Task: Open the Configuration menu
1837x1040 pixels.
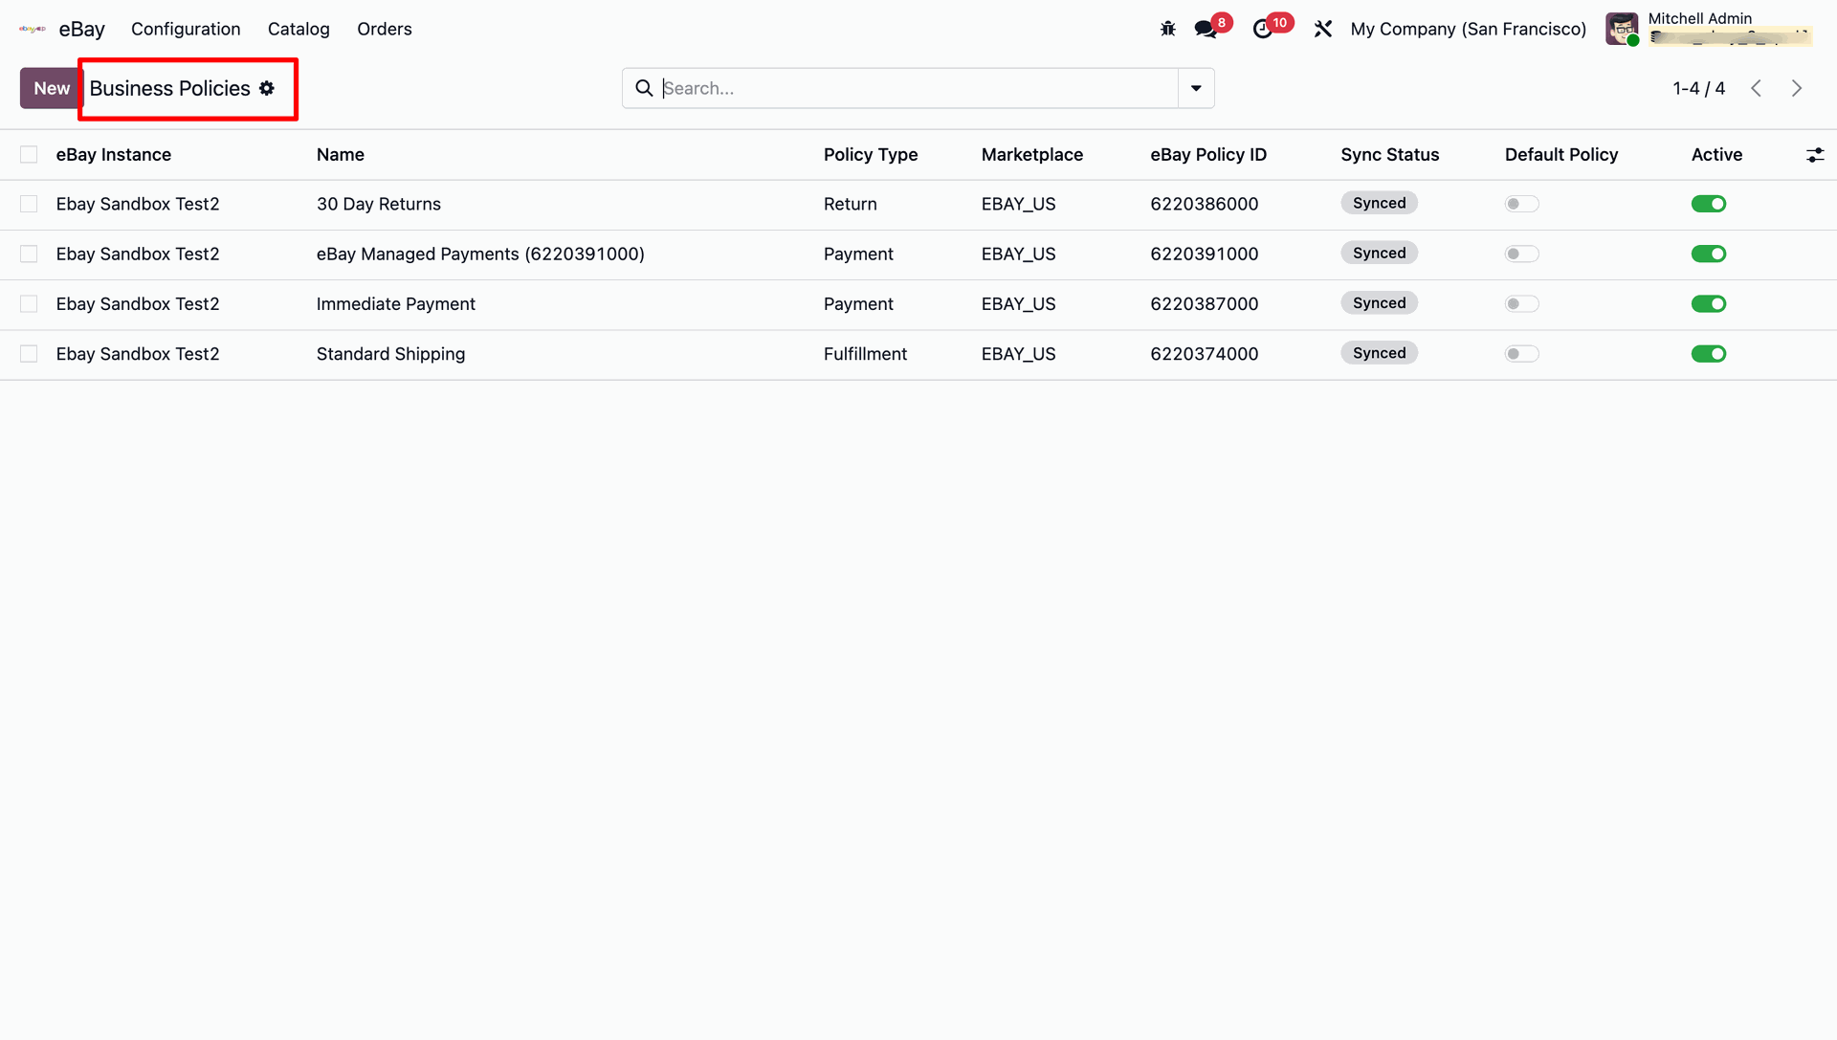Action: point(186,29)
